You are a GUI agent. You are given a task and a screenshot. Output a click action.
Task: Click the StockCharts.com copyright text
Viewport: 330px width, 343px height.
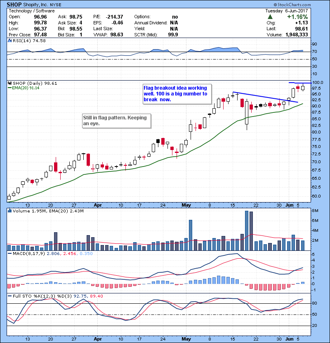[292, 5]
